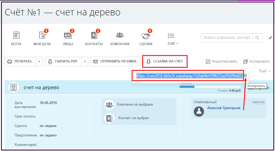
Task: Click Ссылка на счет button
Action: 165,62
